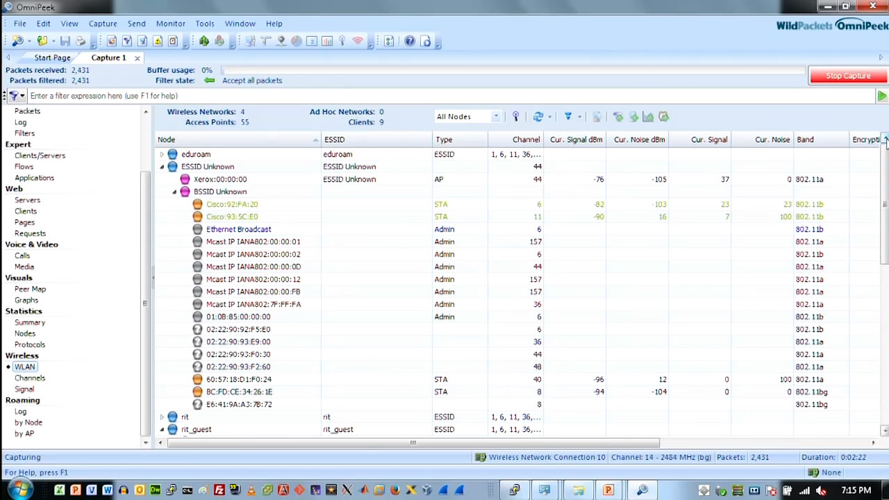This screenshot has width=889, height=500.
Task: Click the Refresh icon in WLAN toolbar
Action: (x=538, y=117)
